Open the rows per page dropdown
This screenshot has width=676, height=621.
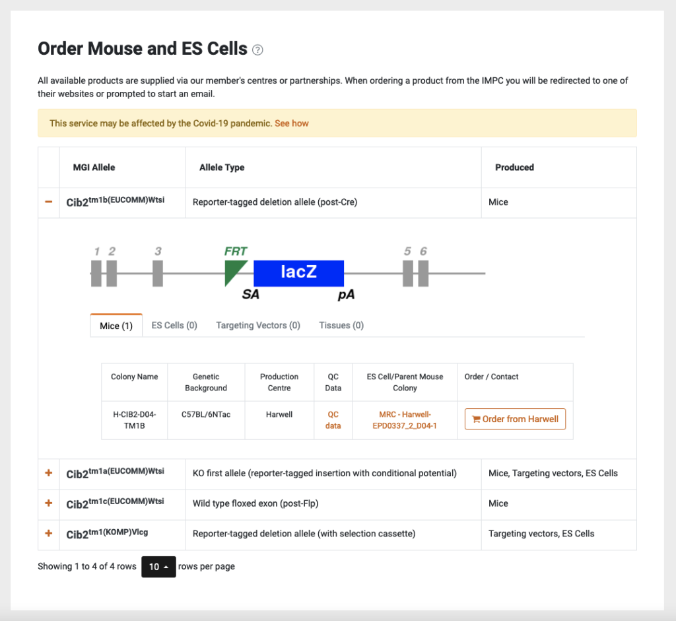(x=158, y=567)
